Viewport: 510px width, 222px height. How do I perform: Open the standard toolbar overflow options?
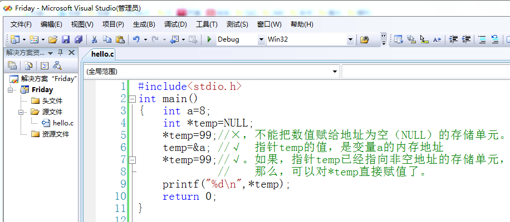click(x=384, y=39)
